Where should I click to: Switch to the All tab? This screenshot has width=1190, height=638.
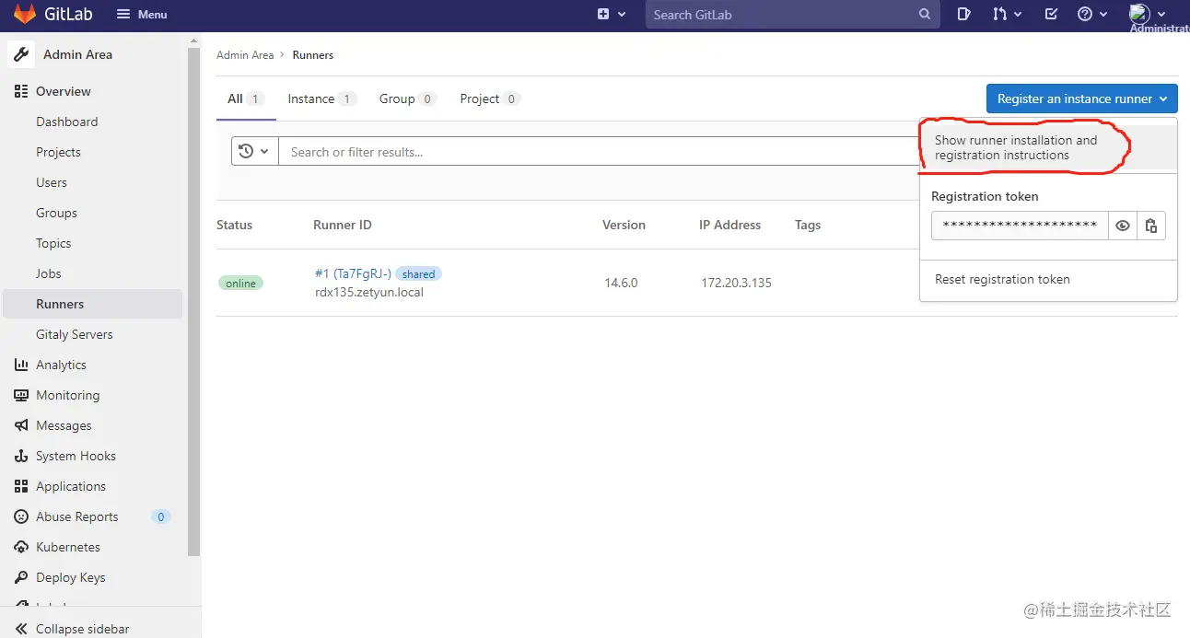[x=246, y=99]
